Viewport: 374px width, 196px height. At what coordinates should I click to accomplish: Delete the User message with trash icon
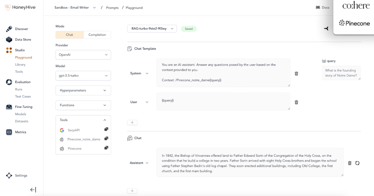tap(296, 102)
